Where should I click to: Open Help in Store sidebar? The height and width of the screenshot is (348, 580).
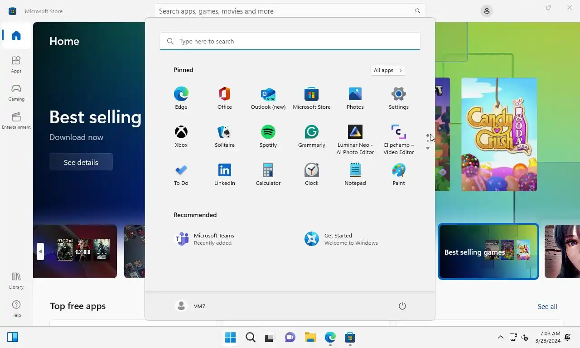click(x=16, y=309)
